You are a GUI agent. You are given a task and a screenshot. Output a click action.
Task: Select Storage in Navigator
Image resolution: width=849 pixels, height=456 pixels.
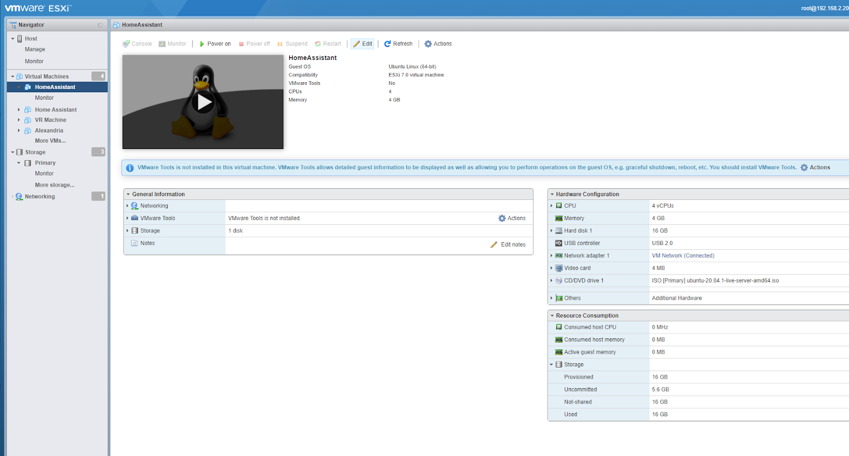[x=35, y=152]
